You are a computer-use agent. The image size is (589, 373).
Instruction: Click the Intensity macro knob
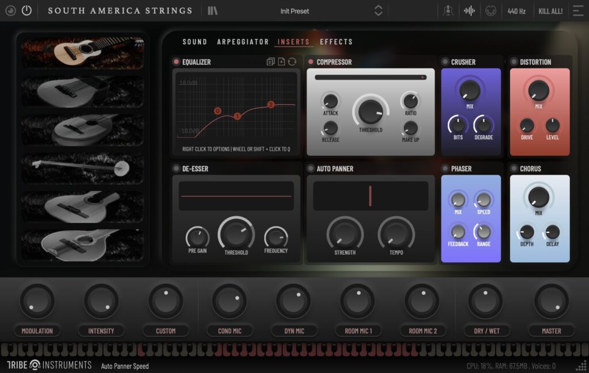click(101, 301)
